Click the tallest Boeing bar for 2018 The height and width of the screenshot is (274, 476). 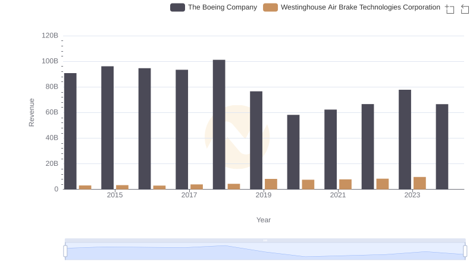(x=219, y=124)
